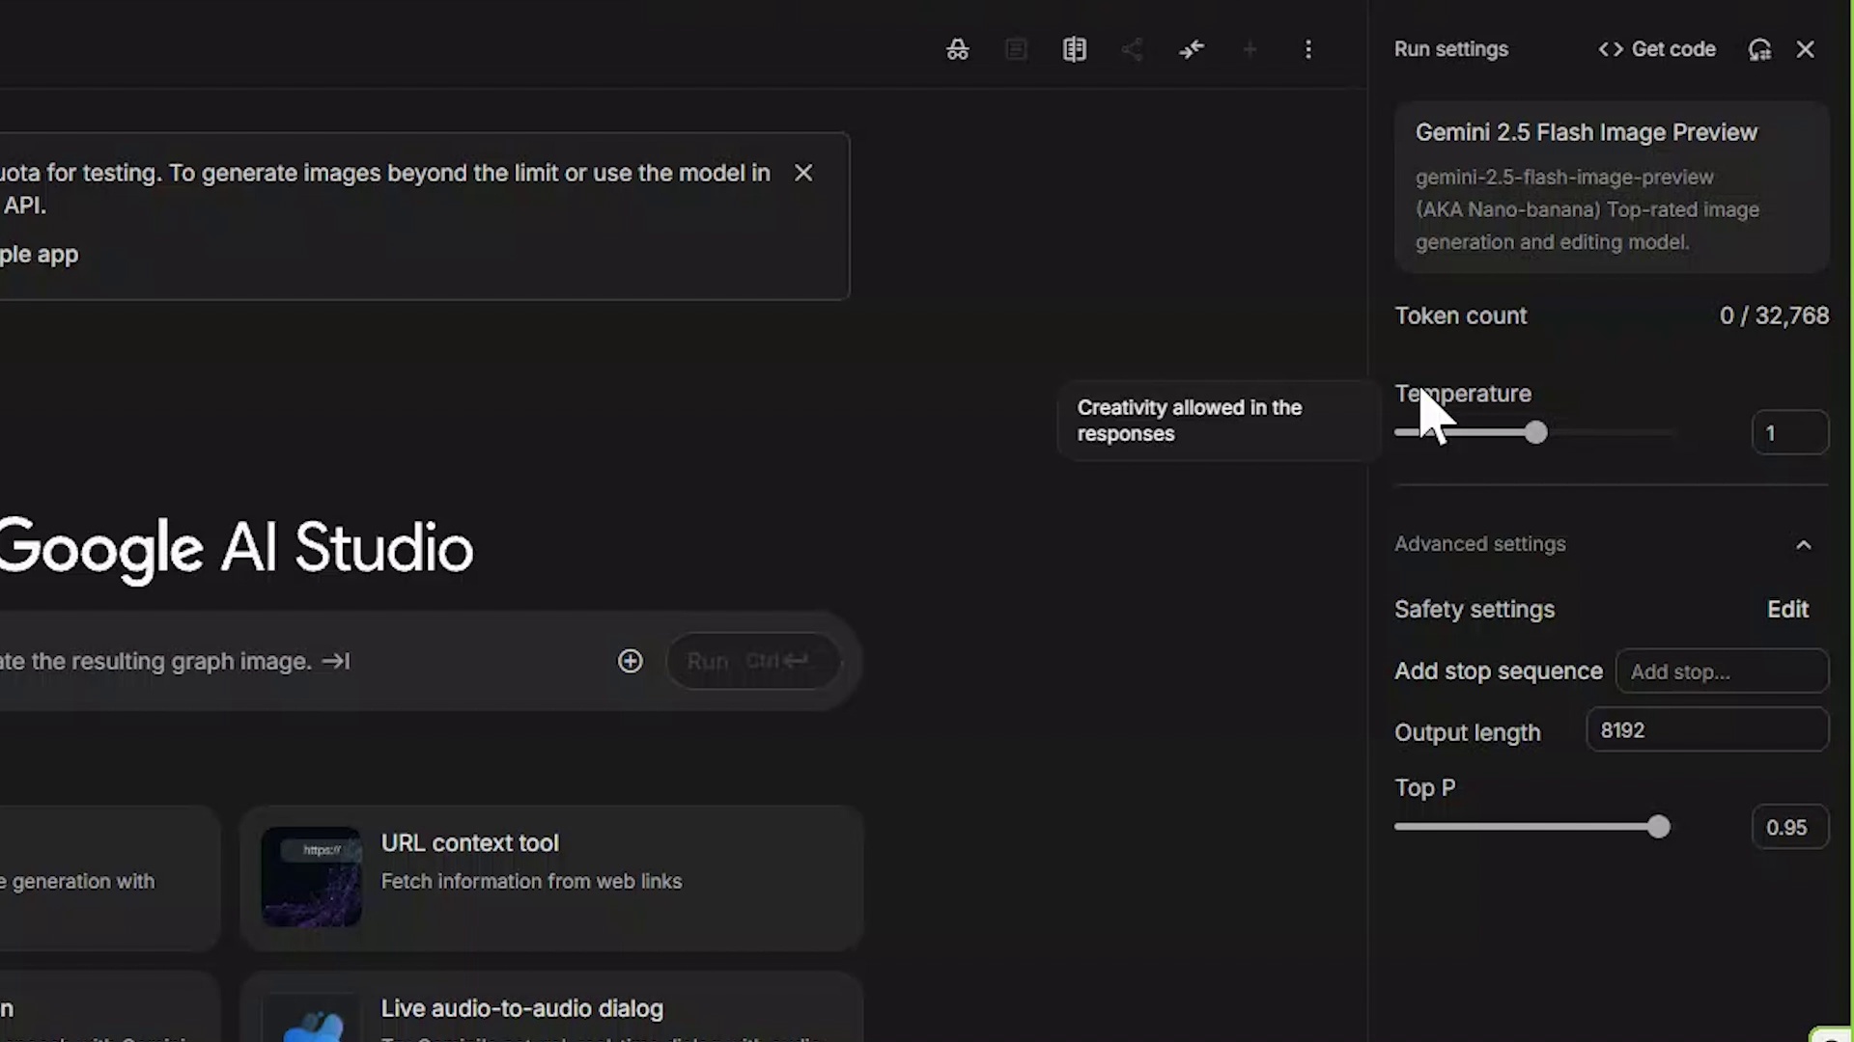Screen dimensions: 1854x1042
Task: Click the share prompt icon
Action: tap(1133, 49)
